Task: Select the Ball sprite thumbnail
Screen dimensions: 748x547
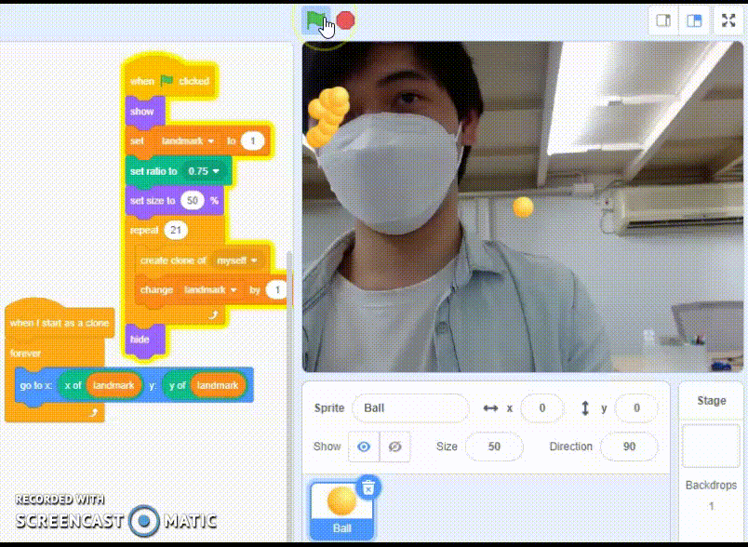Action: pos(342,509)
